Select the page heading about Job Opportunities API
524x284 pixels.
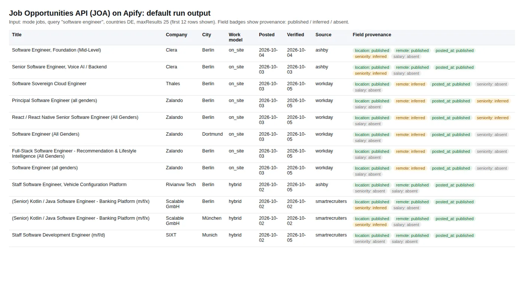coord(110,13)
